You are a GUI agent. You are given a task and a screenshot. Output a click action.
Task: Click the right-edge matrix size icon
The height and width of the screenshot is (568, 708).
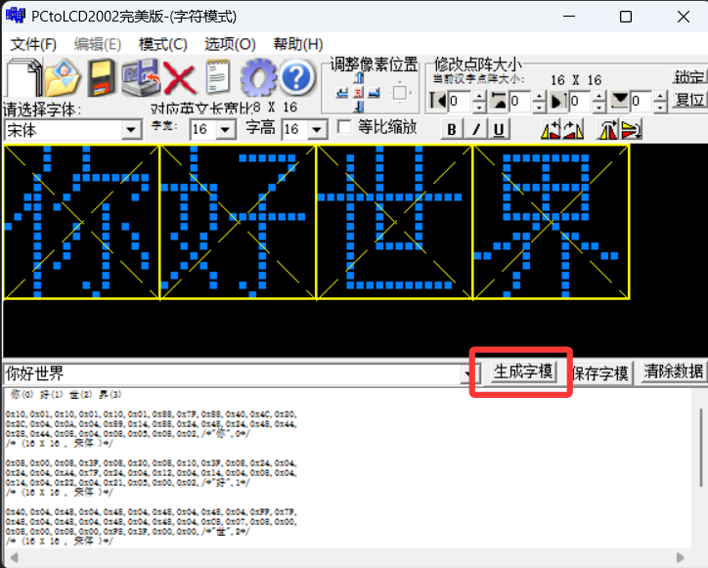(x=559, y=101)
